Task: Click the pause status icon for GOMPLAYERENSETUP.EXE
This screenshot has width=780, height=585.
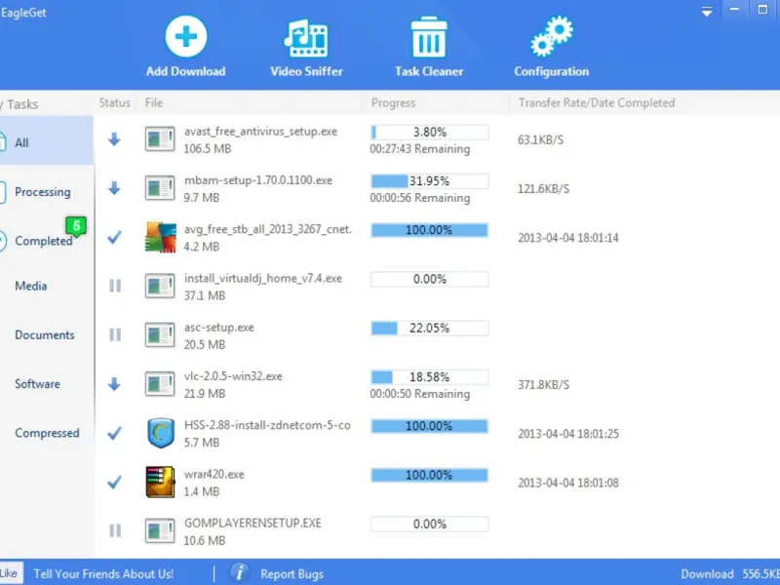Action: click(115, 530)
